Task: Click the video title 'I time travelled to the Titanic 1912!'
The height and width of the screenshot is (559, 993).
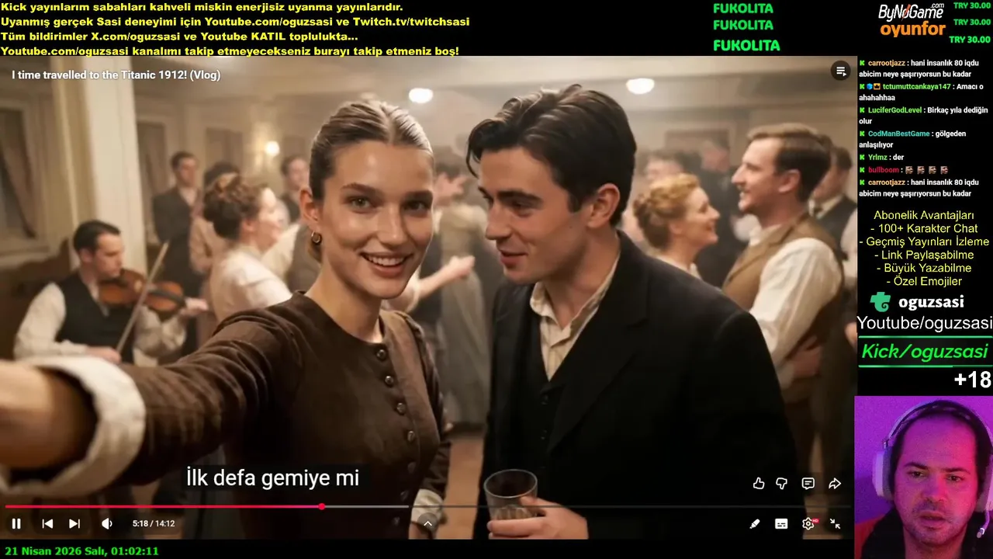Action: coord(116,75)
